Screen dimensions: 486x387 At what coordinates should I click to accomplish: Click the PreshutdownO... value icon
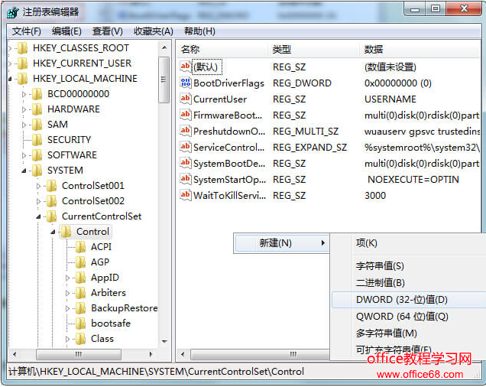click(186, 132)
